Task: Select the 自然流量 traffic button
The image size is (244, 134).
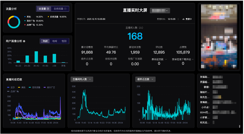Action: pyautogui.click(x=61, y=9)
